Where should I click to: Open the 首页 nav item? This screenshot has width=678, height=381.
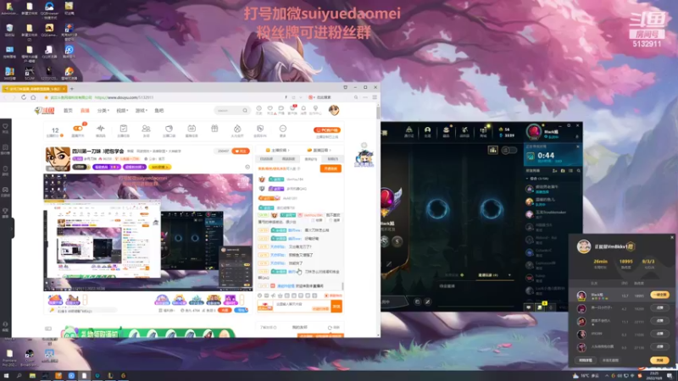coord(68,111)
